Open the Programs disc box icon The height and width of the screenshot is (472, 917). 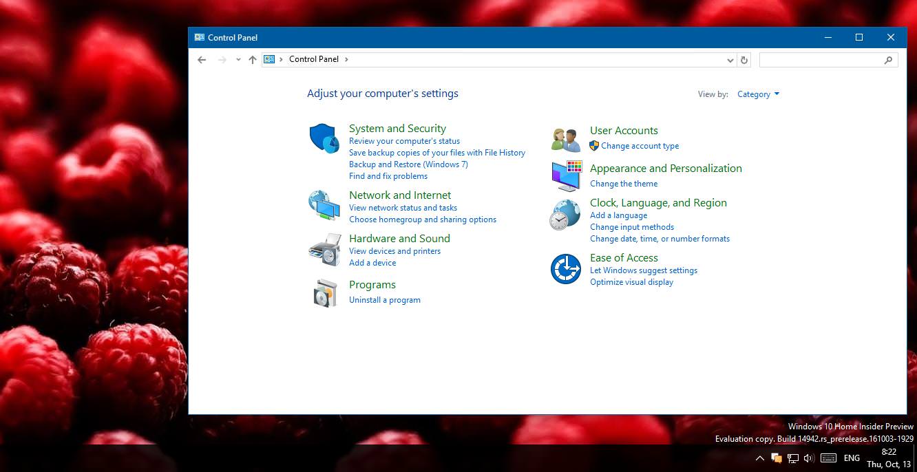coord(325,293)
